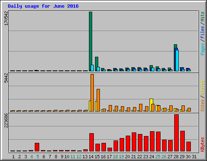This screenshot has height=161, width=207.
Task: Click day label 24 on the axis
Action: coord(152,157)
